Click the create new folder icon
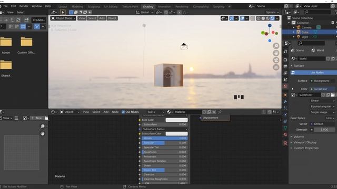 click(26, 20)
